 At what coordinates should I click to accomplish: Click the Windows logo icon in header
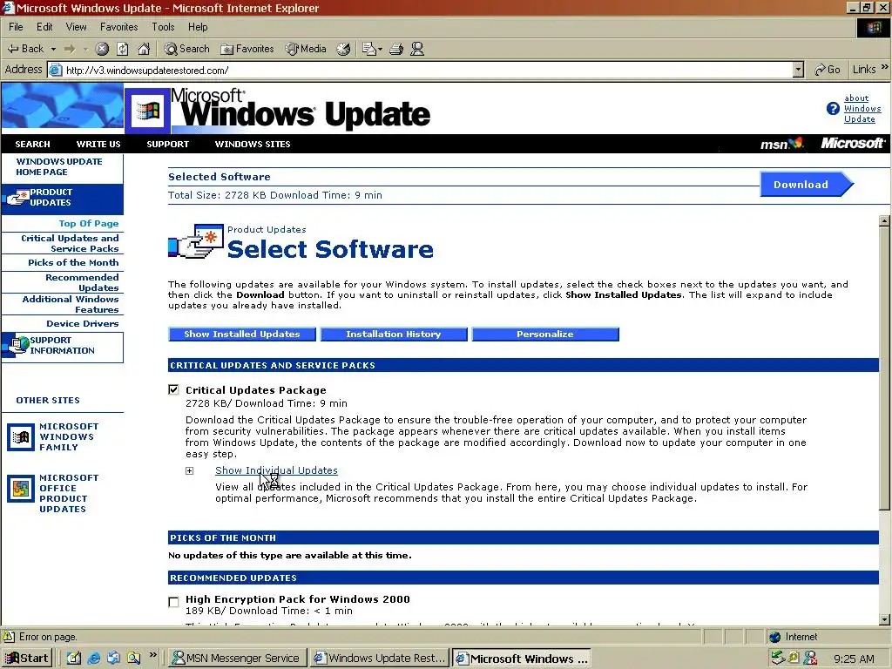[147, 111]
